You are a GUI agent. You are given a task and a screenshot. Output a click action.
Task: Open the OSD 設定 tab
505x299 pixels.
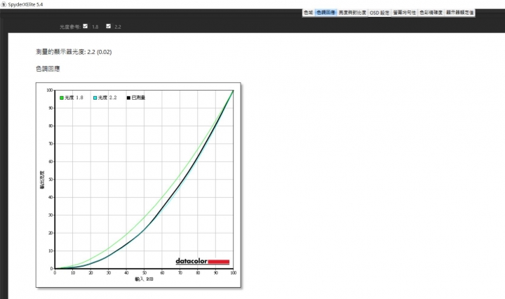pyautogui.click(x=379, y=13)
